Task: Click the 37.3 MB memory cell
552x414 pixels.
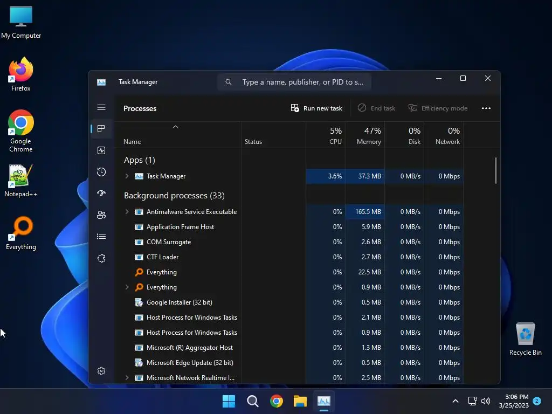Action: click(x=365, y=176)
